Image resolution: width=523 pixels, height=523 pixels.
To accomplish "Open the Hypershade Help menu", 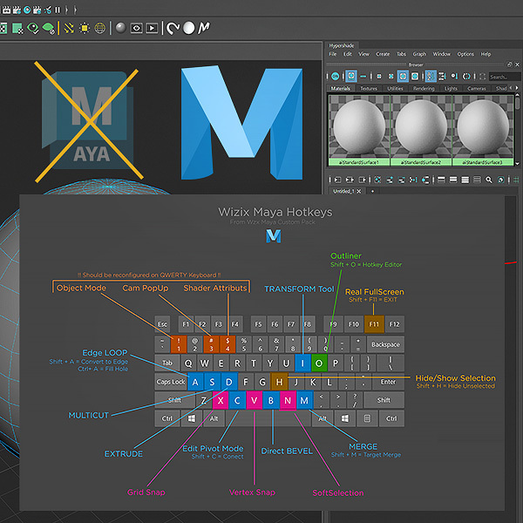I will (486, 54).
